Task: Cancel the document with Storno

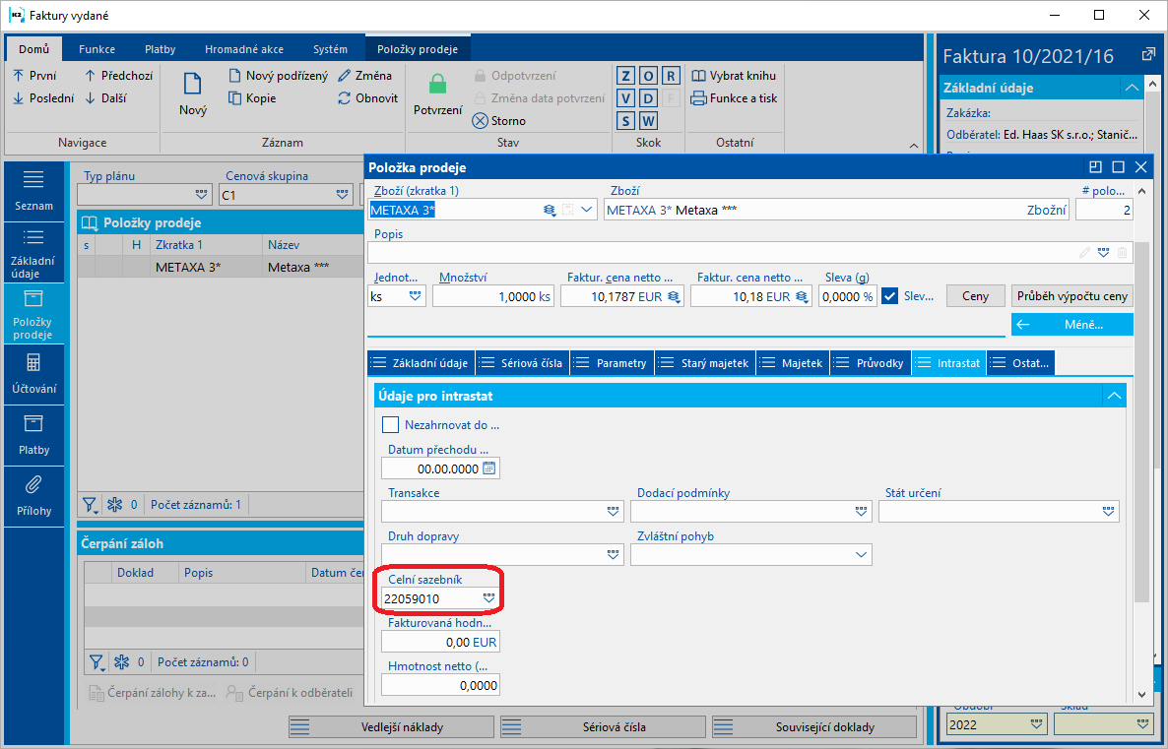Action: coord(499,121)
